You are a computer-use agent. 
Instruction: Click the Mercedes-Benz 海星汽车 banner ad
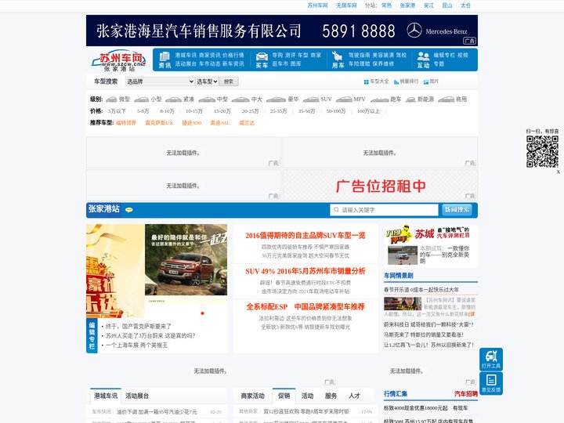pyautogui.click(x=282, y=31)
